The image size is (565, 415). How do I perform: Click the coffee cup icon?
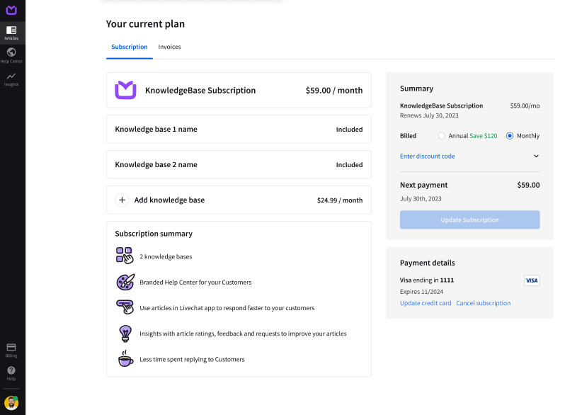tap(125, 359)
